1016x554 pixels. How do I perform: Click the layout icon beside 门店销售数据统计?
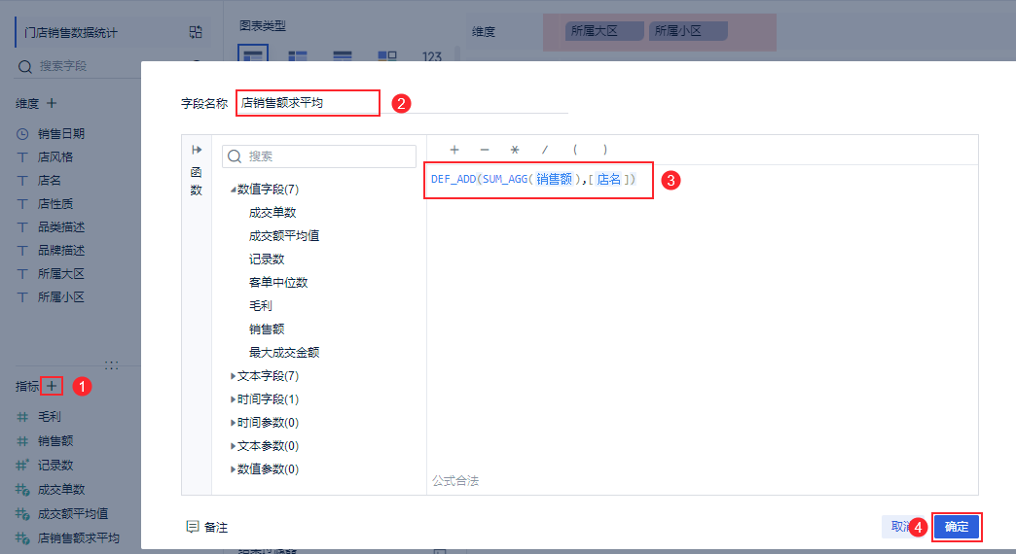pyautogui.click(x=195, y=32)
